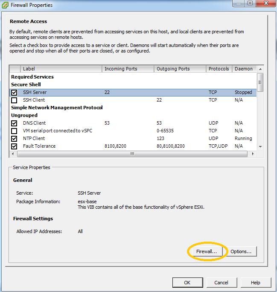Select the DNS Client row label
The image size is (277, 292).
coord(34,123)
